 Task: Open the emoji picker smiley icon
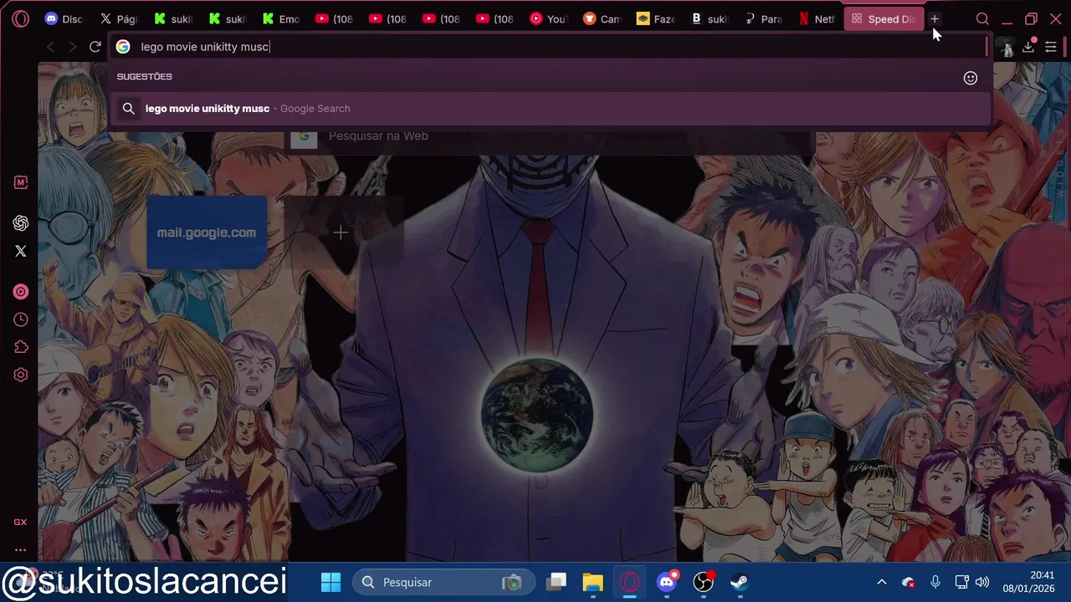(x=971, y=78)
